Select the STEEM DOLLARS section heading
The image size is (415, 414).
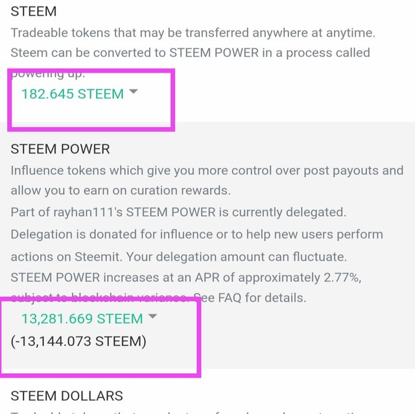pyautogui.click(x=67, y=396)
